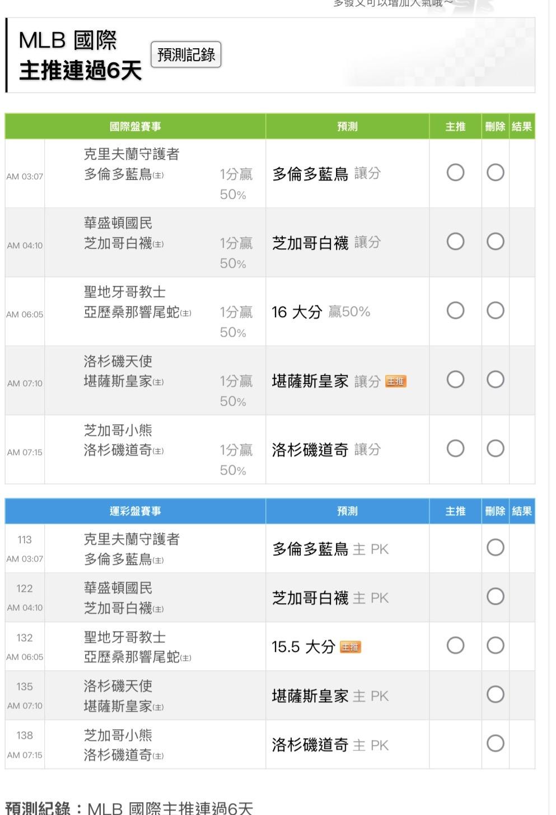556x815 pixels.
Task: Select 主推 radio for 洛杉磯道奇 讓分 row
Action: (x=455, y=448)
